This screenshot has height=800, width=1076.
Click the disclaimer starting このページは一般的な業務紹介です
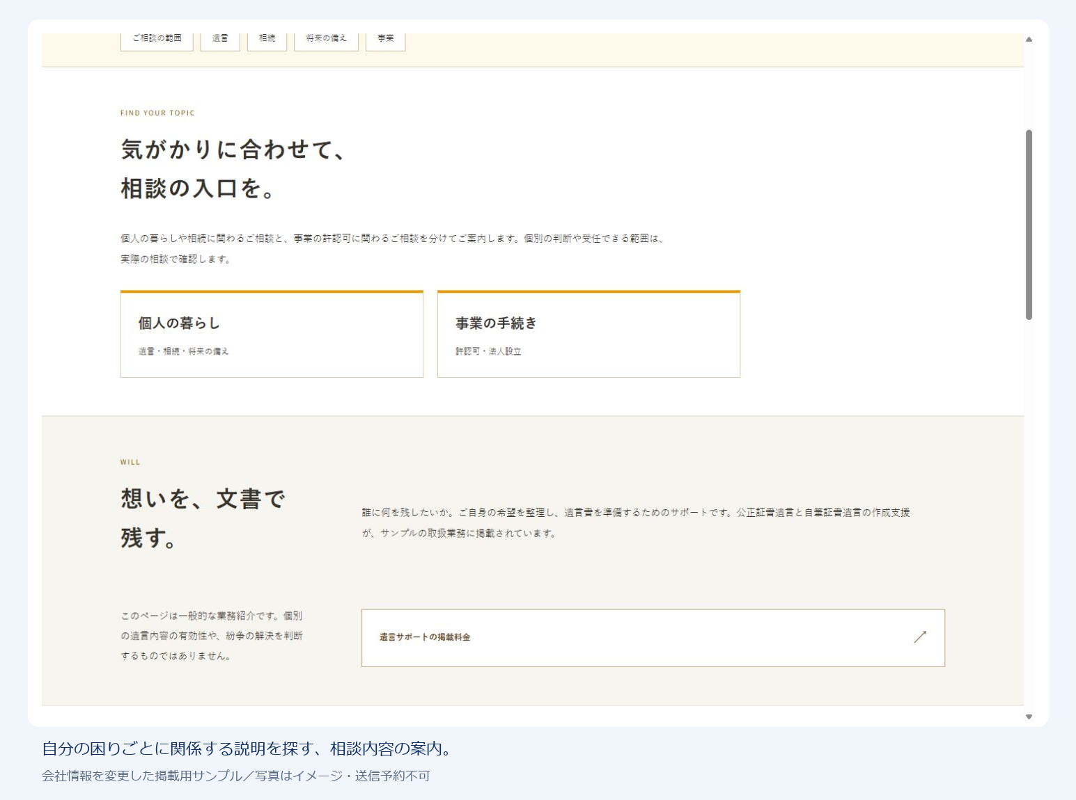point(212,636)
